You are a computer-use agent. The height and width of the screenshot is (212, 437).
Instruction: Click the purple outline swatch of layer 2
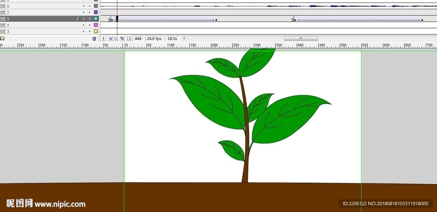pyautogui.click(x=96, y=12)
